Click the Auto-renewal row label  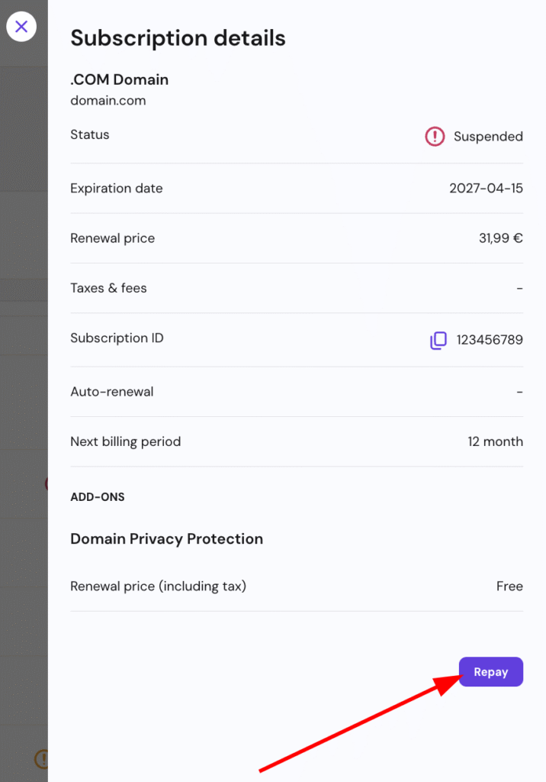point(111,392)
